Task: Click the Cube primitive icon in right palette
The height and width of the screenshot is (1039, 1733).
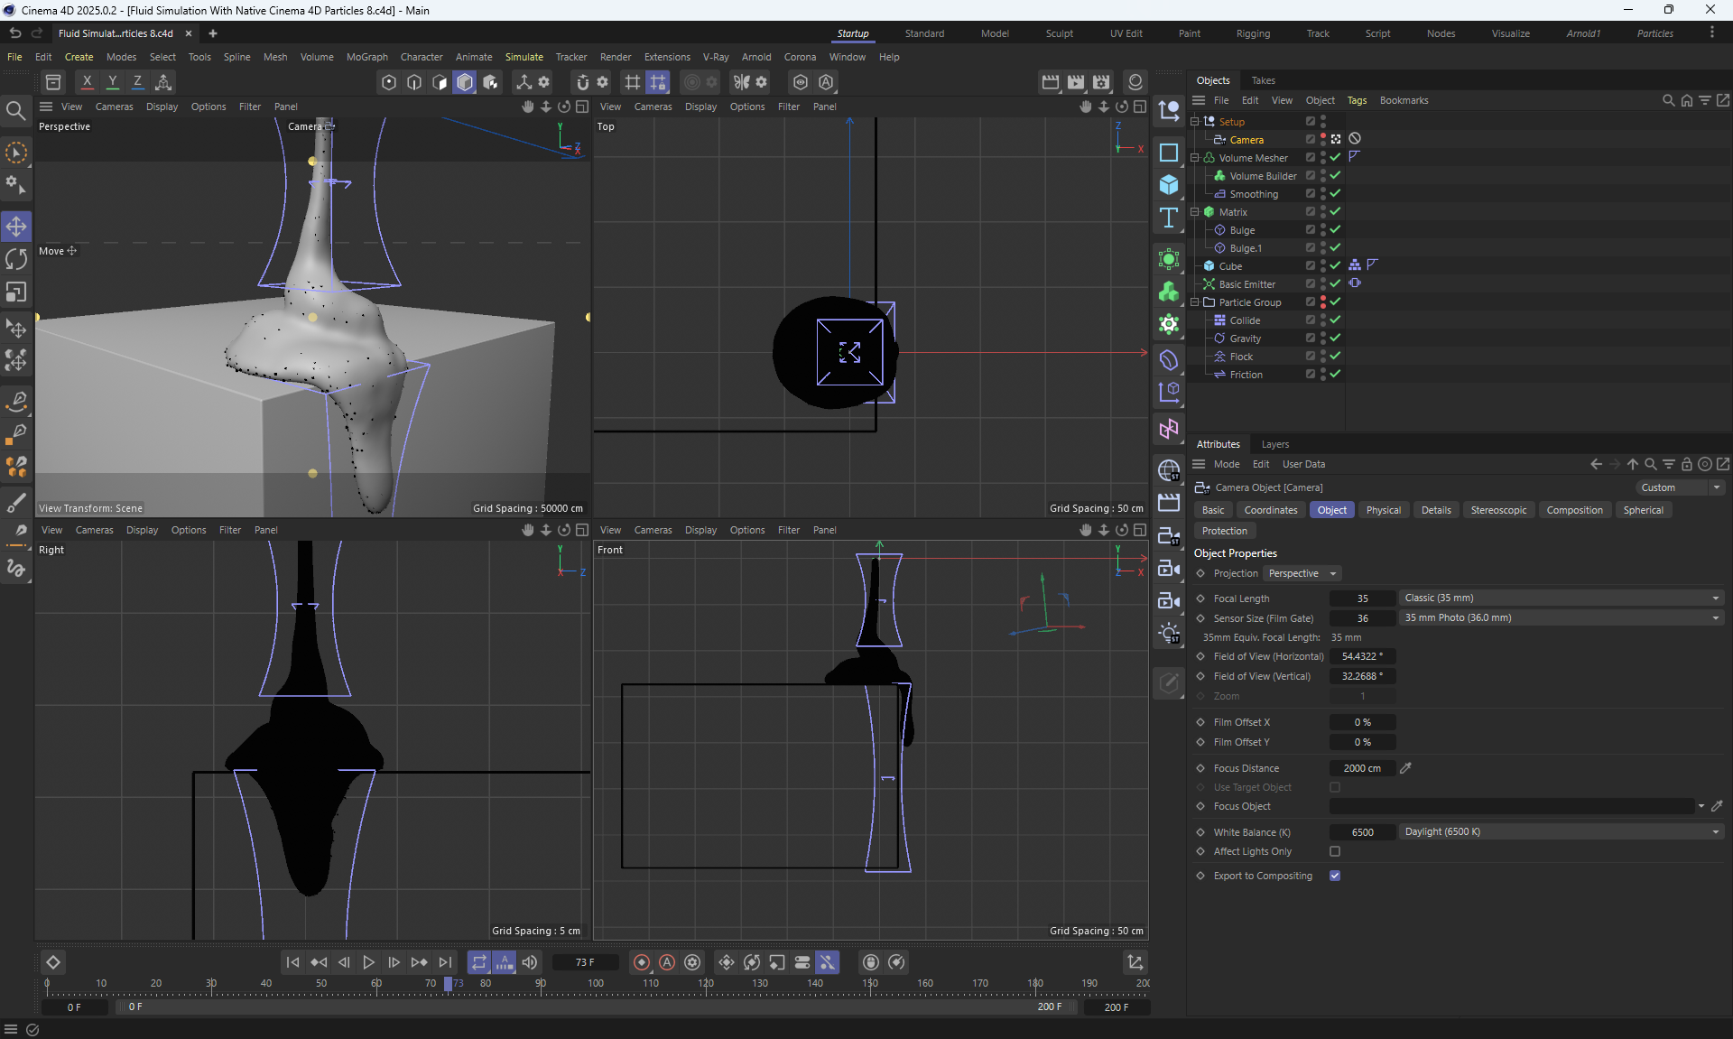Action: click(1169, 185)
